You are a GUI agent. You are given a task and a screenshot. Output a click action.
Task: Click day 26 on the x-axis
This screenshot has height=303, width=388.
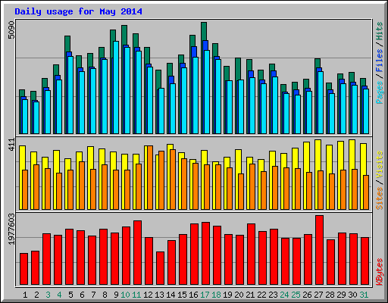tap(307, 295)
